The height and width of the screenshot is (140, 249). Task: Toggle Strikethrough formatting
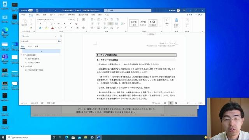59,23
